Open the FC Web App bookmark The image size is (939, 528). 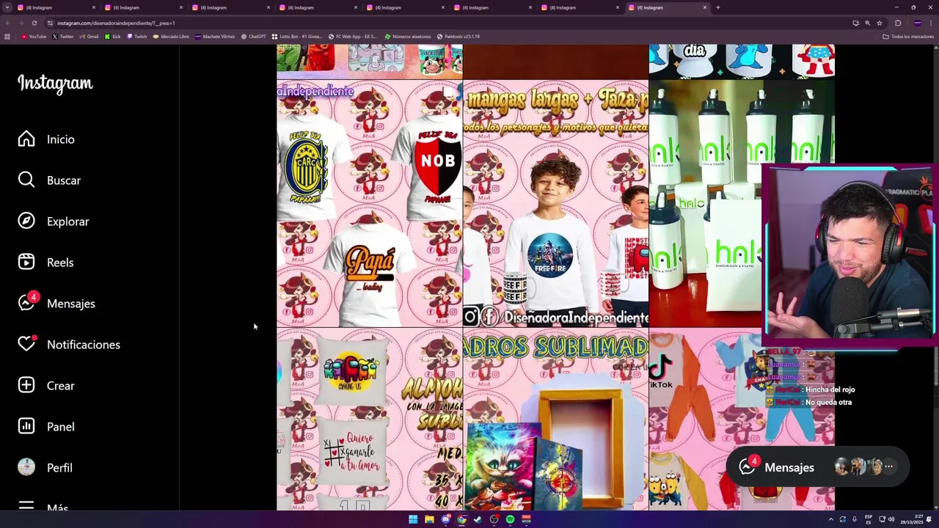[x=353, y=37]
